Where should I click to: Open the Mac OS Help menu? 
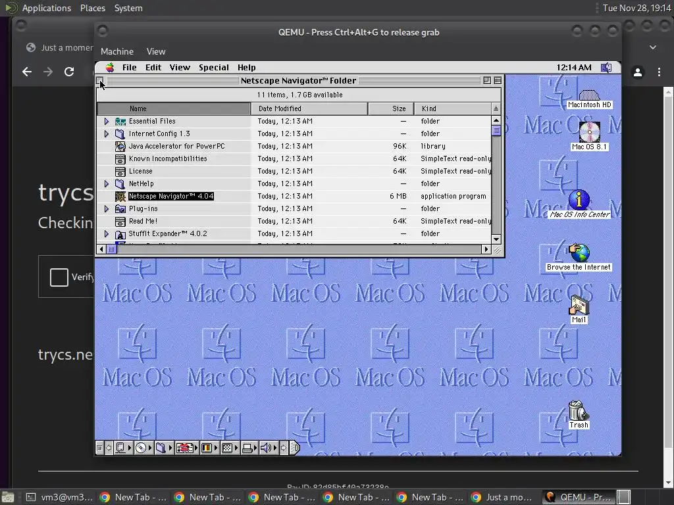(x=246, y=68)
